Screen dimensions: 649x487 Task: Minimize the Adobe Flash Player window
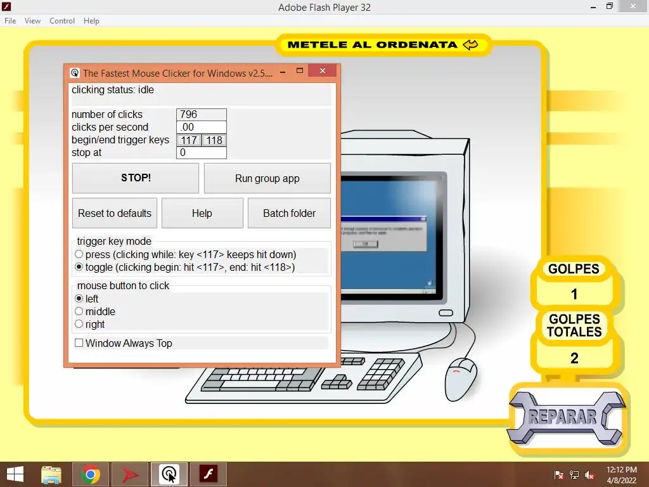[593, 6]
